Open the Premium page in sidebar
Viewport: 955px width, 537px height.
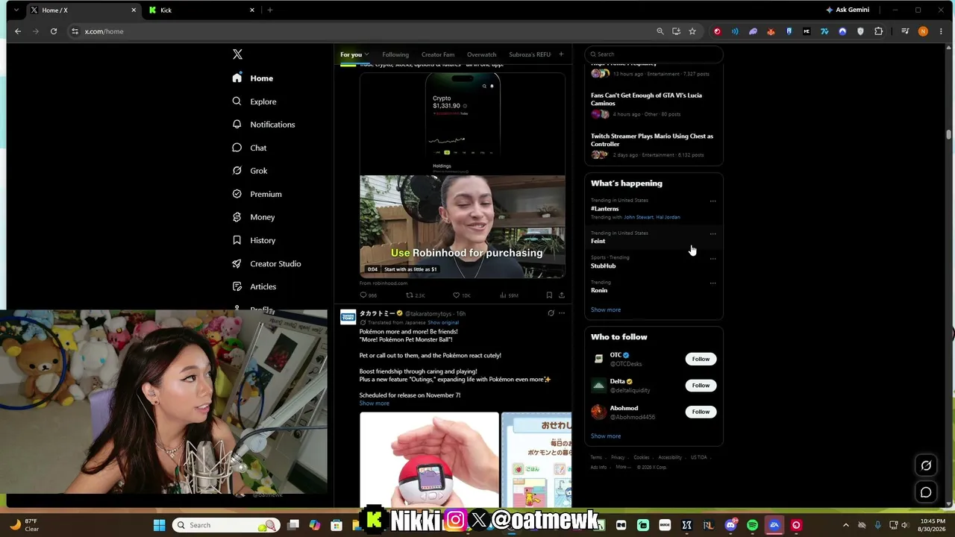pos(257,194)
